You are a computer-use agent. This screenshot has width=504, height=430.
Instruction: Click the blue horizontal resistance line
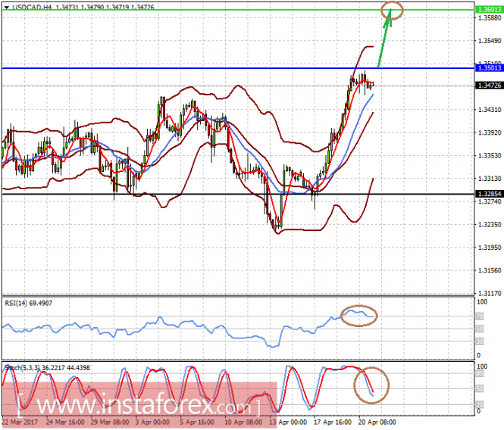coord(238,68)
